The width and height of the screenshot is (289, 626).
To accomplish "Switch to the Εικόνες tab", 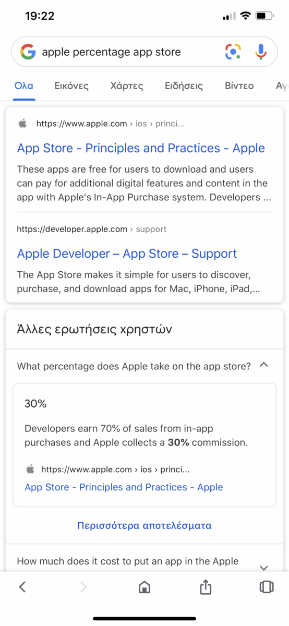I will [x=71, y=86].
